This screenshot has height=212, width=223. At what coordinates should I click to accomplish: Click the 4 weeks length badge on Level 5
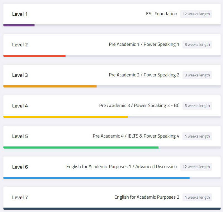197,136
